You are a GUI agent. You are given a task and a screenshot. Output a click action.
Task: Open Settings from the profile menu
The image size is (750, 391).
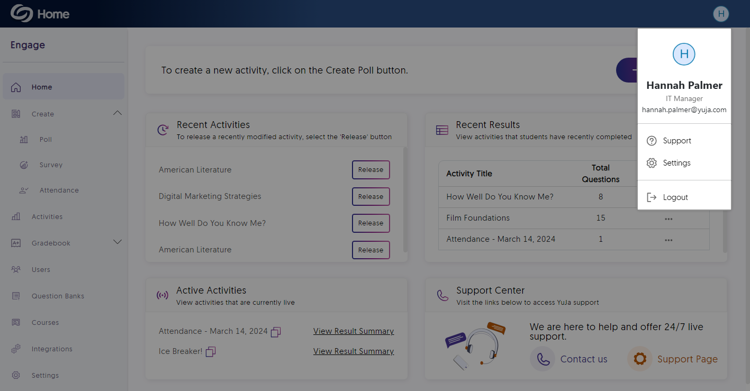point(676,163)
